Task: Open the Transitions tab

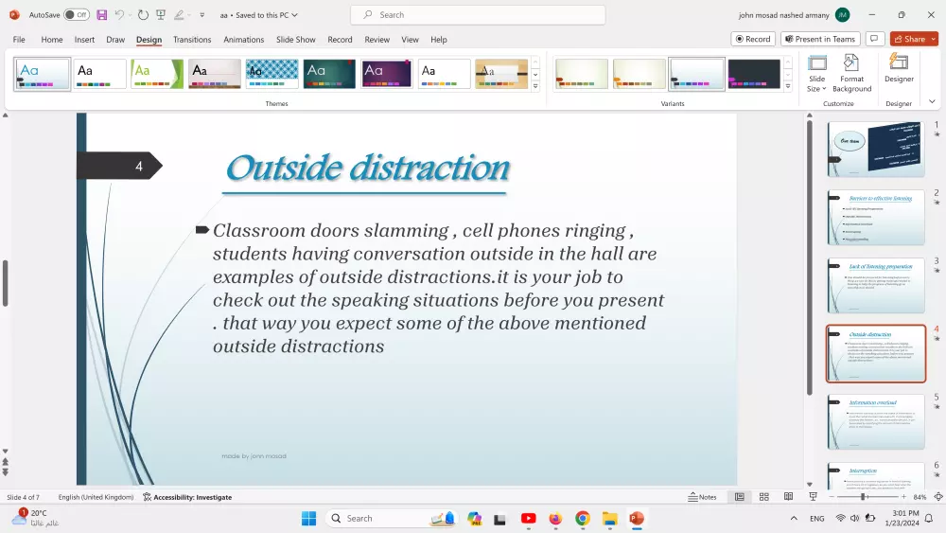Action: [192, 40]
